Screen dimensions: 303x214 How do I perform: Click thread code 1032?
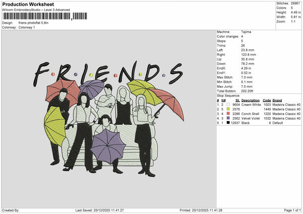(267, 119)
